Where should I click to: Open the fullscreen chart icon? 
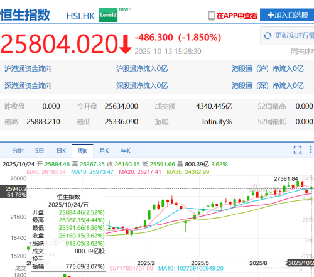tap(298, 149)
